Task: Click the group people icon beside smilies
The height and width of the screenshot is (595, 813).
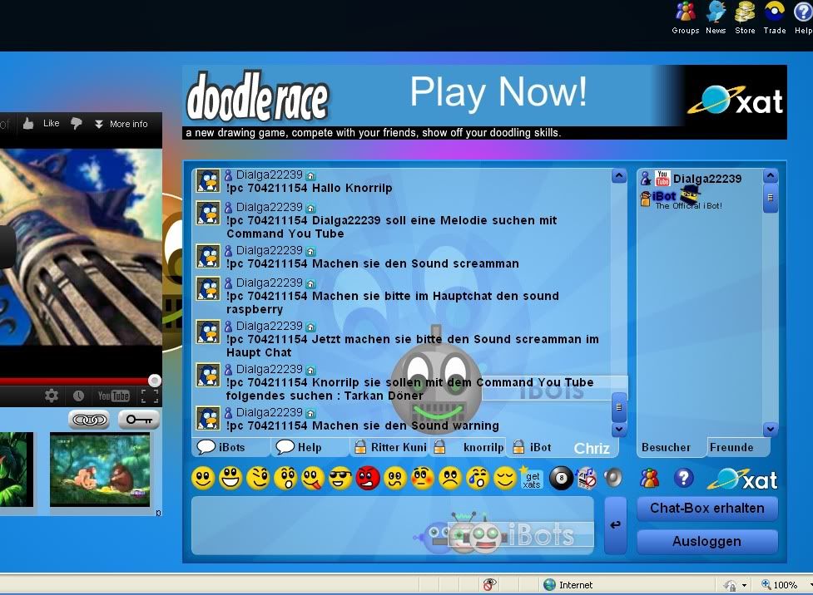Action: tap(649, 478)
